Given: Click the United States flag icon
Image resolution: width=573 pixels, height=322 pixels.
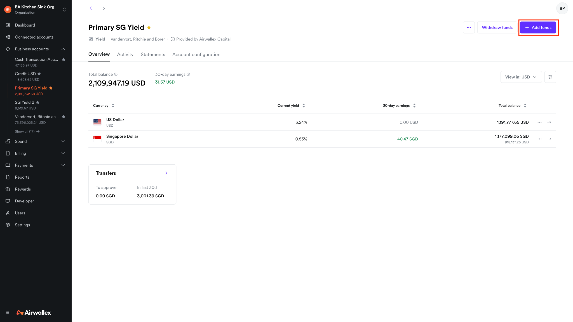Looking at the screenshot, I should [97, 122].
